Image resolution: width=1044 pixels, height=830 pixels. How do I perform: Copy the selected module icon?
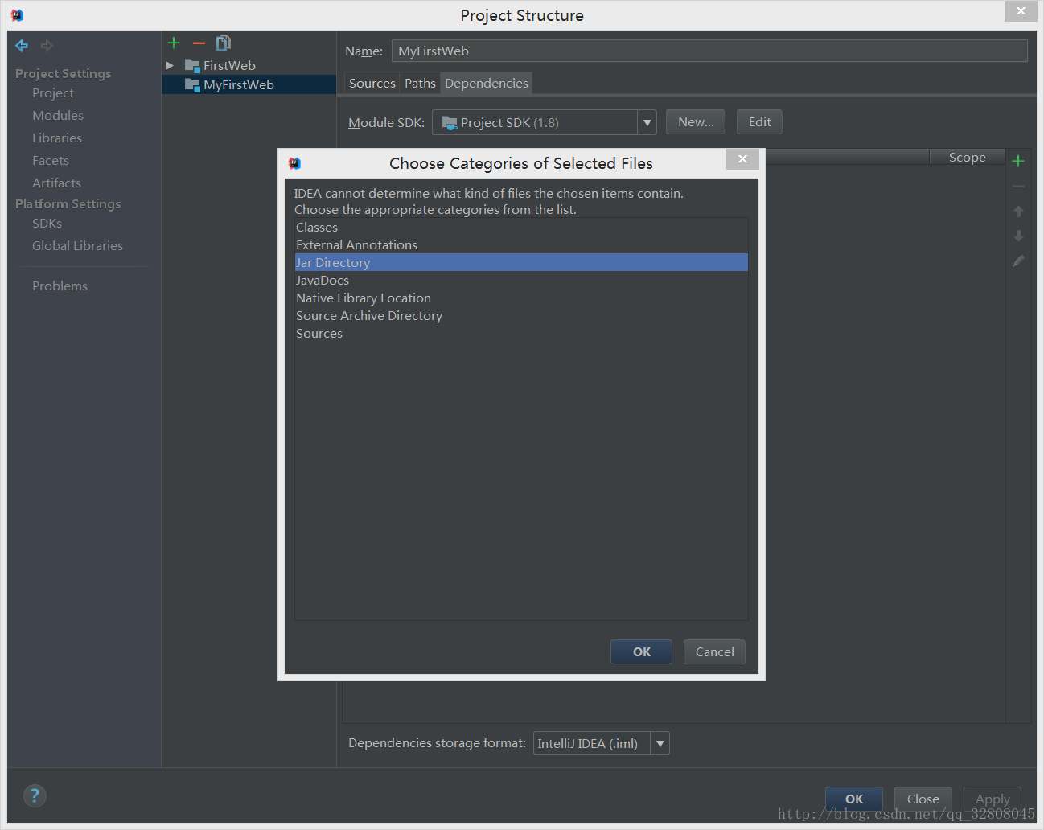(224, 43)
